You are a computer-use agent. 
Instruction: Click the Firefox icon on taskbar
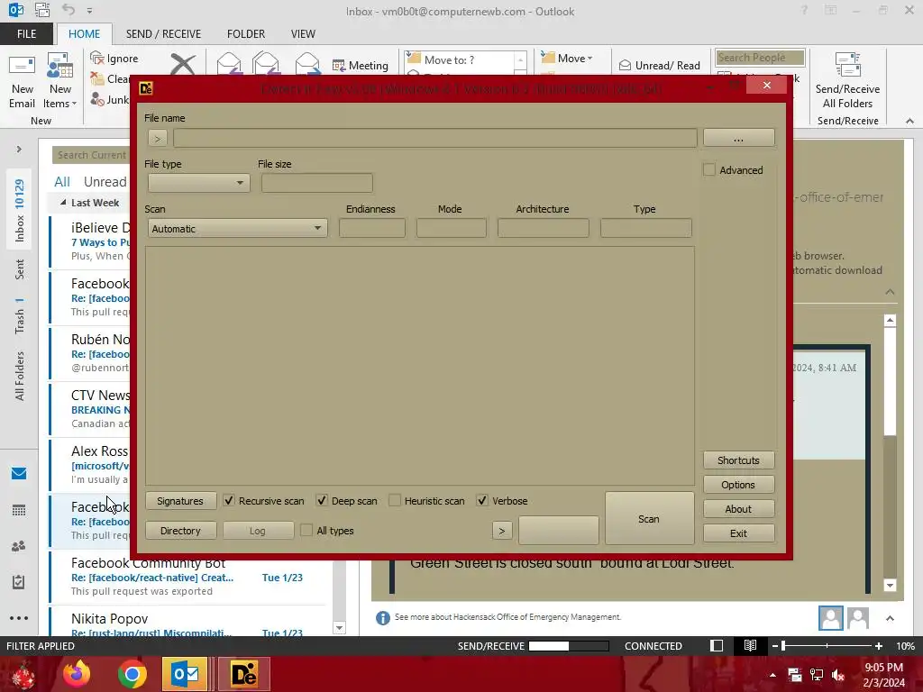[x=78, y=674]
